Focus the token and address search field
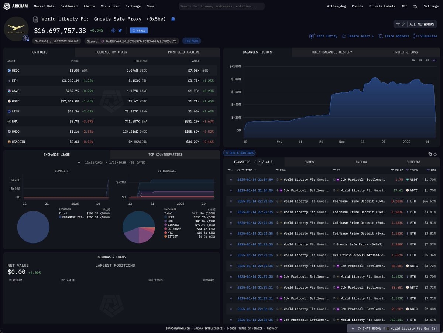 tap(221, 6)
